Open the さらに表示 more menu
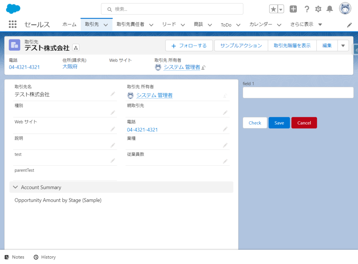The width and height of the screenshot is (358, 264). pyautogui.click(x=306, y=24)
